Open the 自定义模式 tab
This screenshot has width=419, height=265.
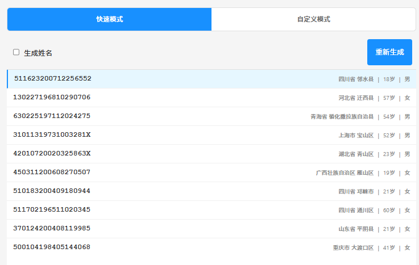click(313, 19)
